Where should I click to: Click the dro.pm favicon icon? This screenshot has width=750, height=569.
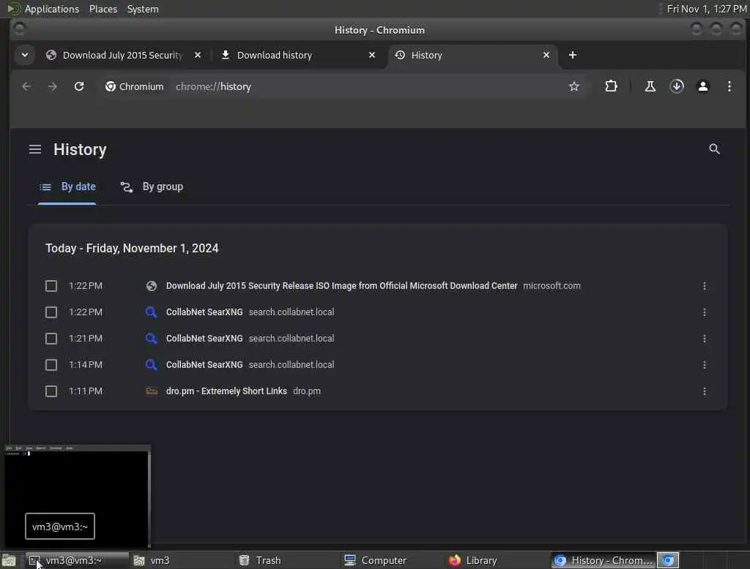151,391
